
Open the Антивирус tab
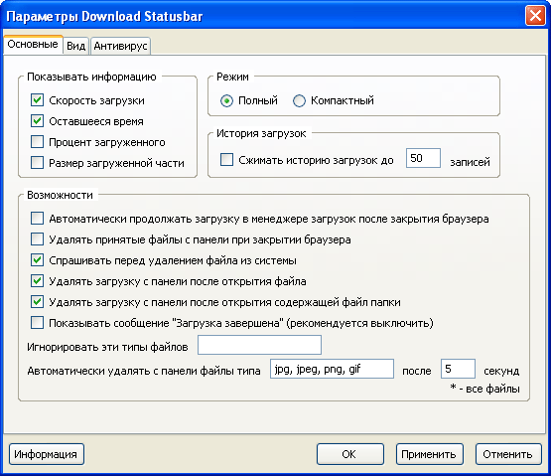tap(120, 46)
